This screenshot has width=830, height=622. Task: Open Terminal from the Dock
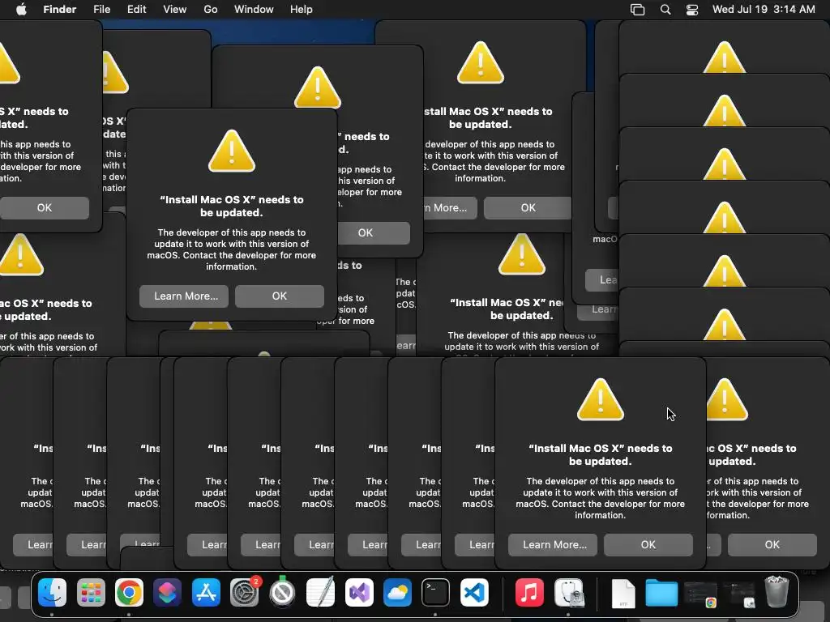tap(435, 592)
